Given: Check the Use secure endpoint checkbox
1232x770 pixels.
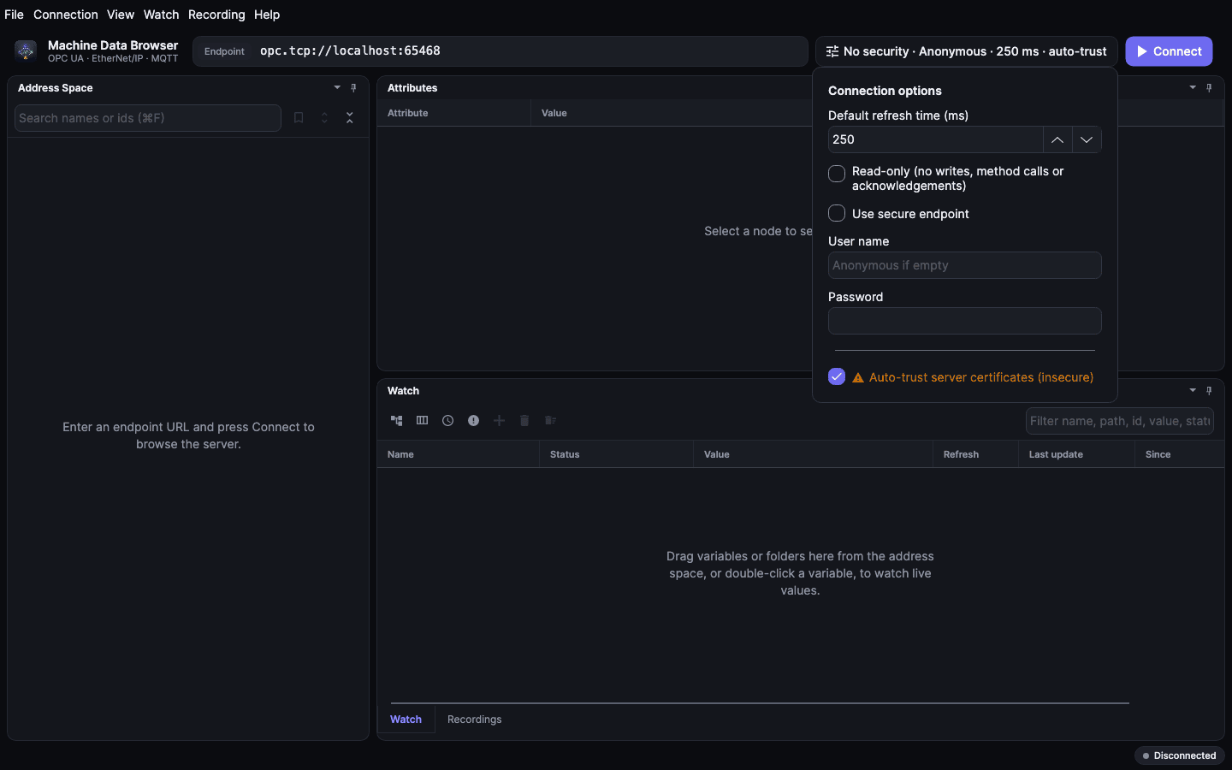Looking at the screenshot, I should 837,213.
